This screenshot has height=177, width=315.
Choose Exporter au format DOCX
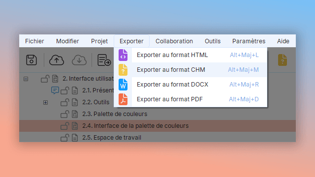tap(190, 85)
